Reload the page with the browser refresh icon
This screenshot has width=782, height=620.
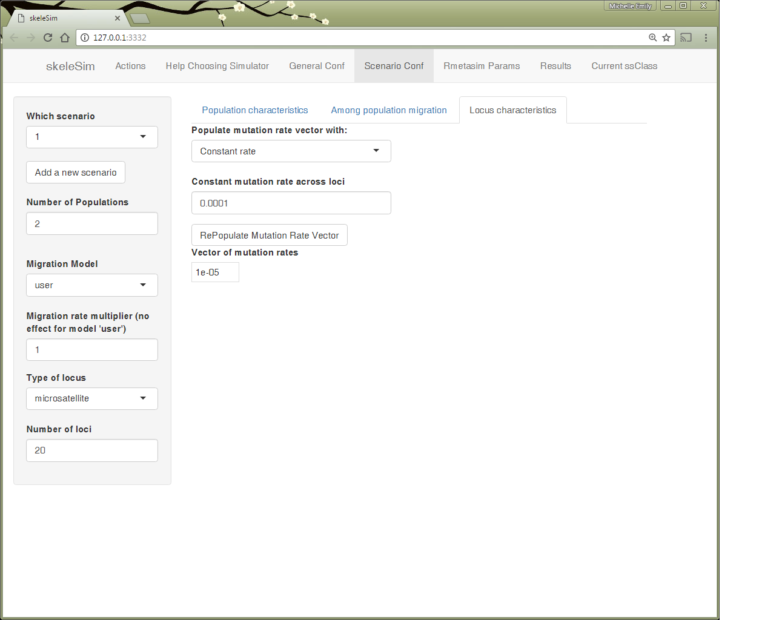[x=48, y=38]
